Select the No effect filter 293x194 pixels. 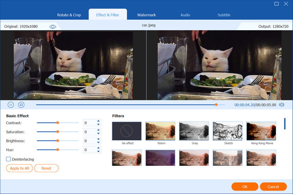(127, 131)
